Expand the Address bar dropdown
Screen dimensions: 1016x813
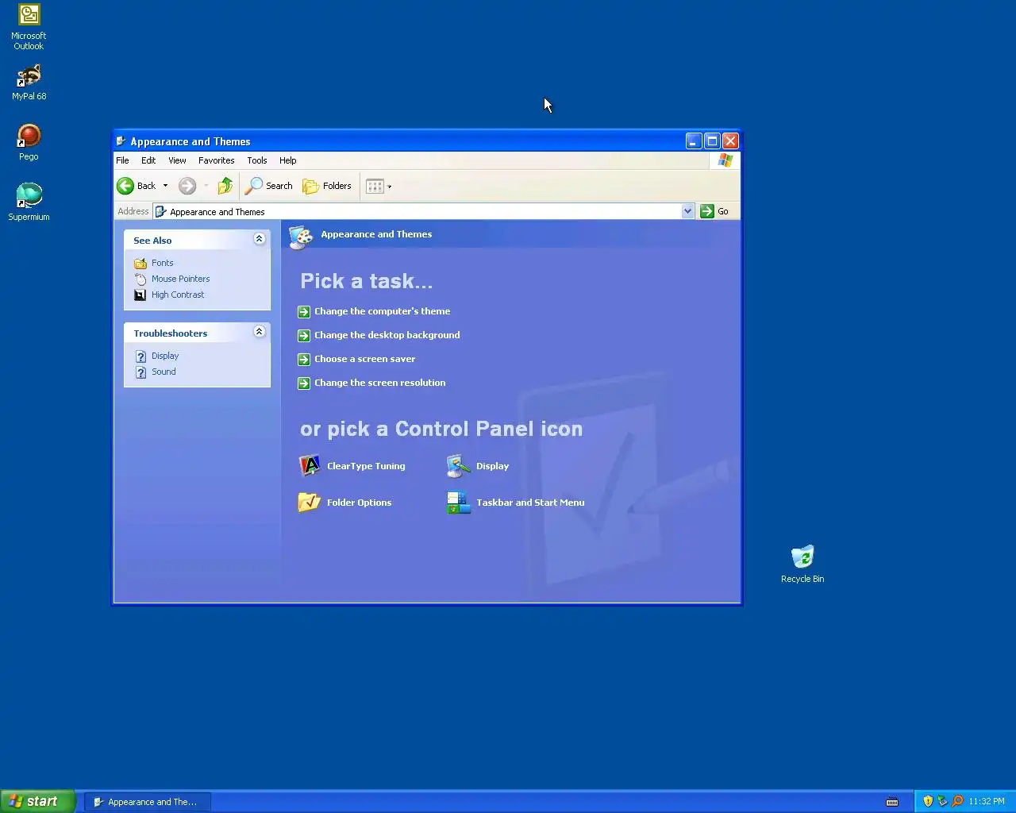pos(687,211)
